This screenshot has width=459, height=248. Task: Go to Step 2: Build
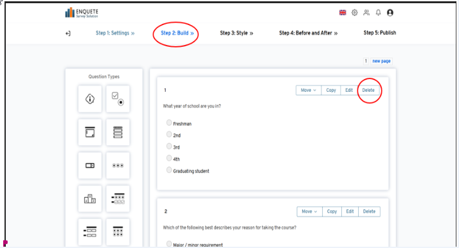177,33
